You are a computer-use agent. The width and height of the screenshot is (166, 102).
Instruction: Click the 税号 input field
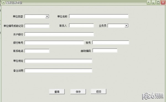(x=111, y=42)
